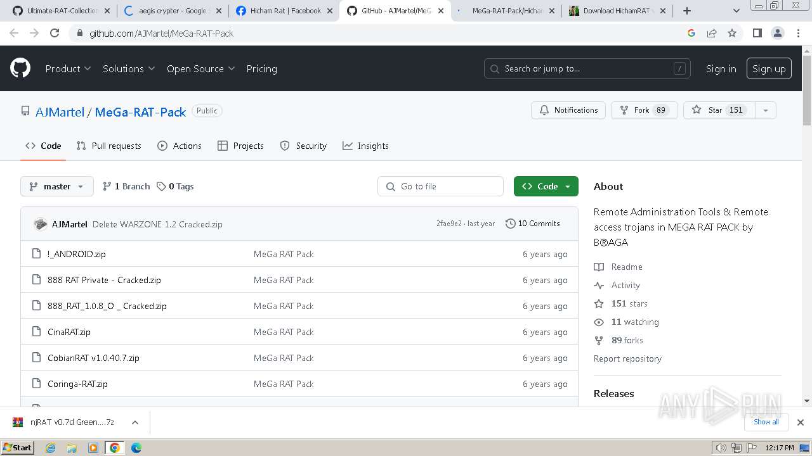Click the Sign up button
The height and width of the screenshot is (456, 812).
point(769,68)
